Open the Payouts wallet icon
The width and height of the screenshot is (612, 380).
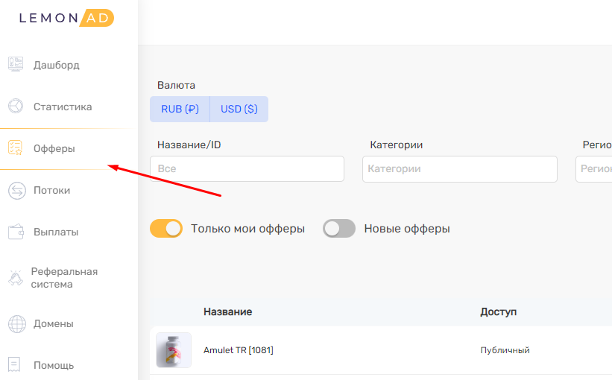[x=16, y=232]
